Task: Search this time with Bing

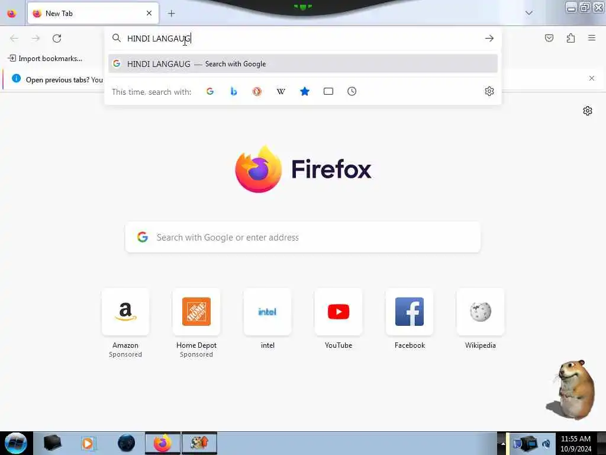Action: 233,91
